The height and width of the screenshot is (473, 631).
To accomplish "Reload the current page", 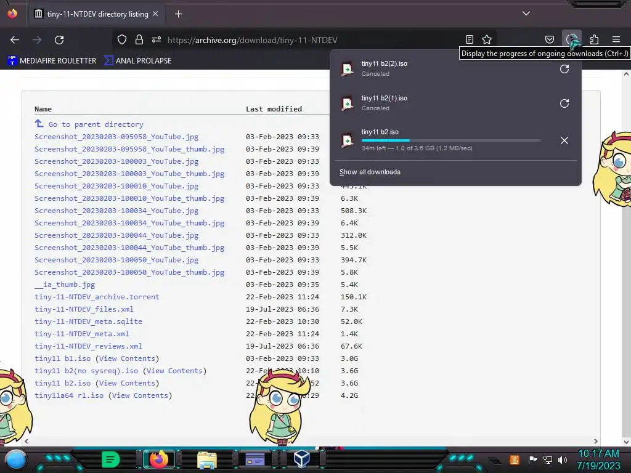I will (x=59, y=40).
